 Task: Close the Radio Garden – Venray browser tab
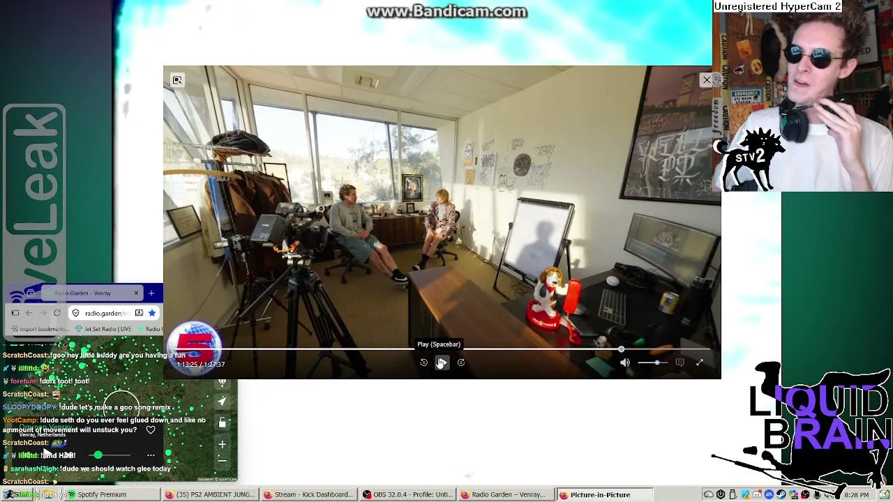tap(136, 293)
